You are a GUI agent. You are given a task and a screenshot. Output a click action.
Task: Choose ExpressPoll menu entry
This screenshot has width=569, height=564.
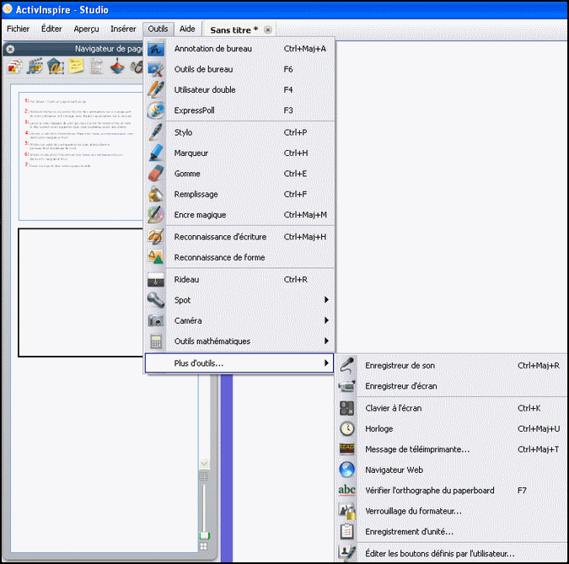point(240,110)
